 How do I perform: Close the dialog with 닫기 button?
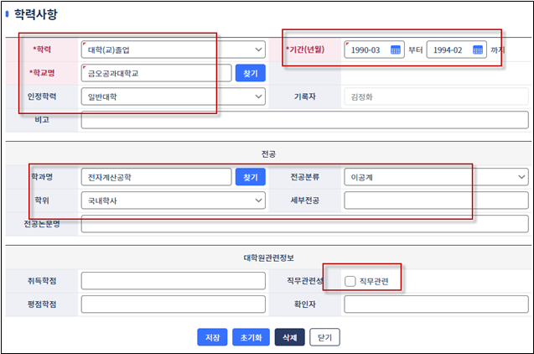pyautogui.click(x=324, y=337)
